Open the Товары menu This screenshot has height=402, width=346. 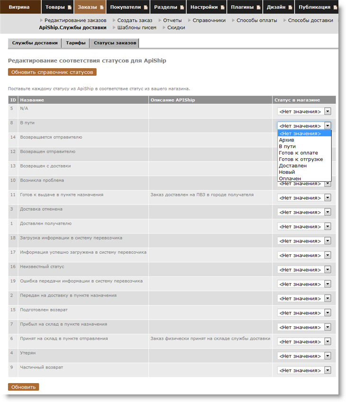point(55,7)
